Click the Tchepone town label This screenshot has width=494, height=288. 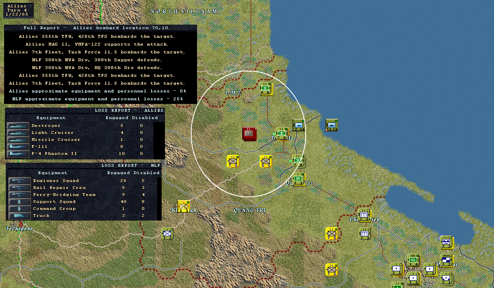click(x=19, y=228)
